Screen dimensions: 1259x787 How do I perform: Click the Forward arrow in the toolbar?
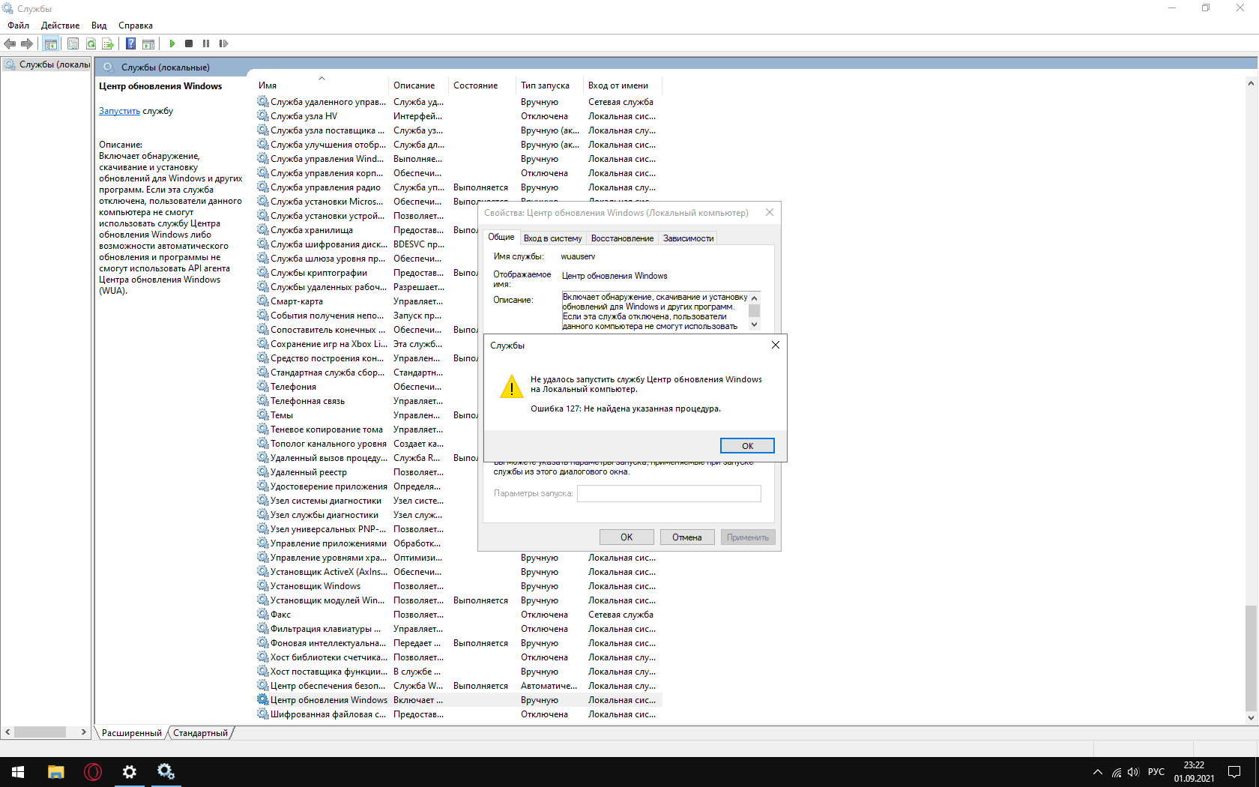(27, 43)
